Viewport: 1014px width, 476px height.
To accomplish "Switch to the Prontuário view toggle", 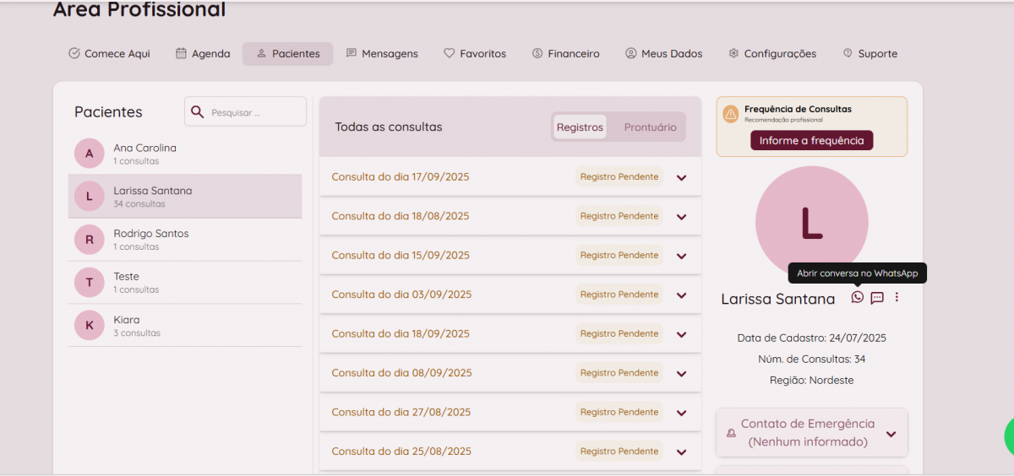I will pyautogui.click(x=650, y=127).
